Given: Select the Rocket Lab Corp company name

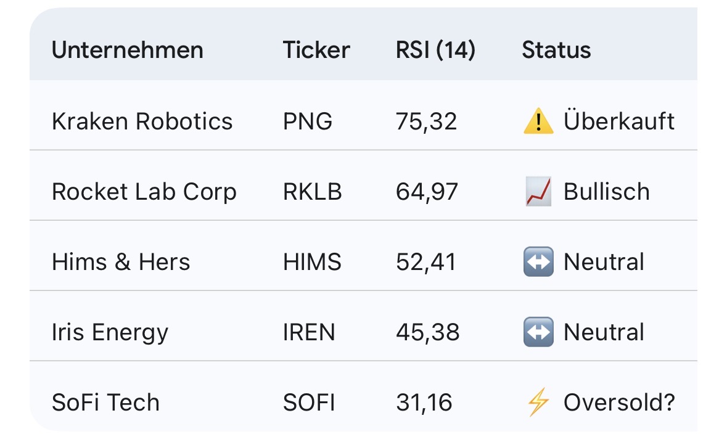Looking at the screenshot, I should click(144, 192).
